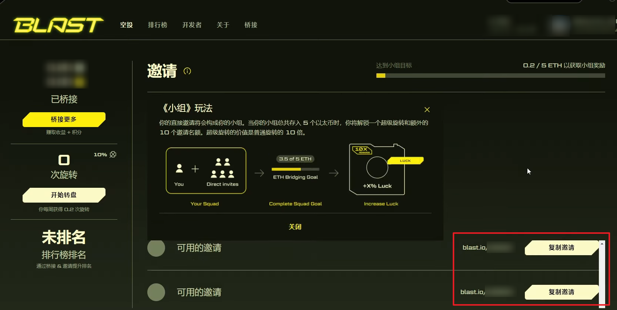The width and height of the screenshot is (617, 310).
Task: Click the squad goal ETH progress bar
Action: click(490, 76)
